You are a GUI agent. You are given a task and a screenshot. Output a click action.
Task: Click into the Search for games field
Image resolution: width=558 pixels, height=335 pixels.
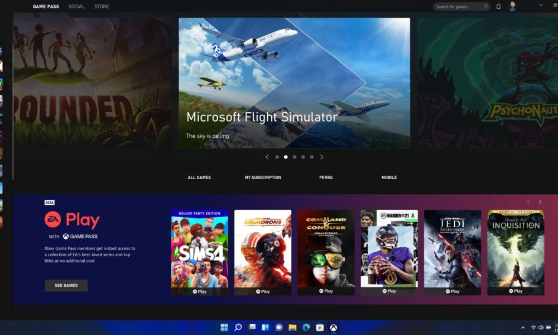pyautogui.click(x=461, y=6)
